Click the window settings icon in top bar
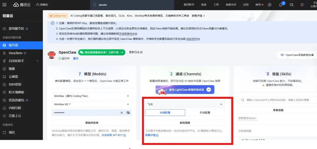The height and width of the screenshot is (149, 317). (291, 5)
